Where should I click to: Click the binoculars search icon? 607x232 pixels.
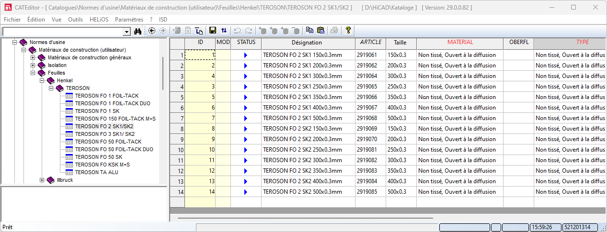[x=138, y=31]
